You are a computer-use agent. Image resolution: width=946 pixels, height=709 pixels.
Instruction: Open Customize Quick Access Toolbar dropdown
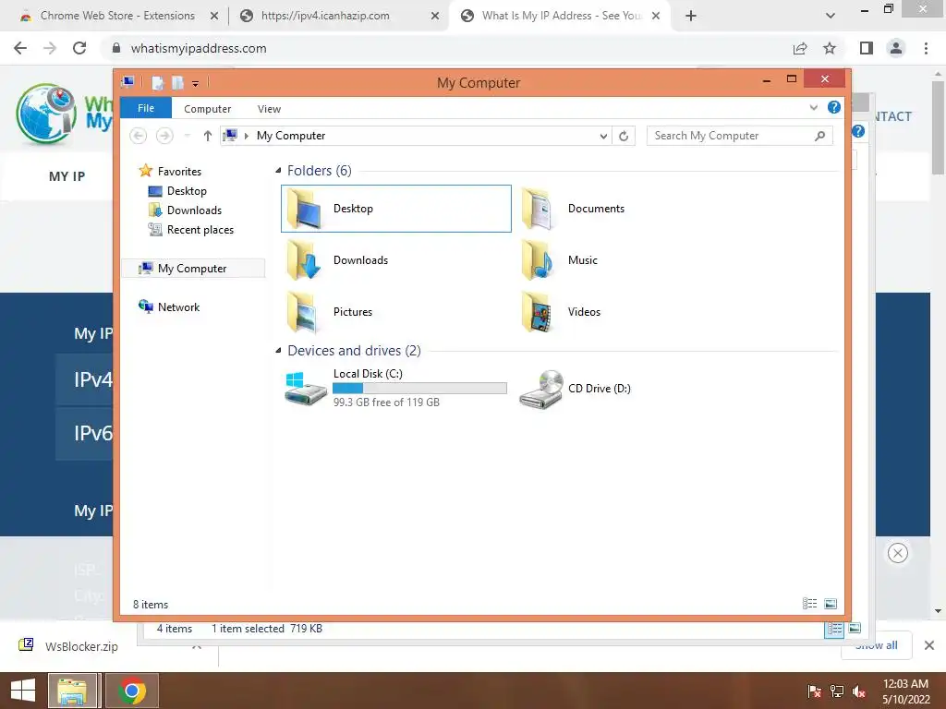pos(196,83)
